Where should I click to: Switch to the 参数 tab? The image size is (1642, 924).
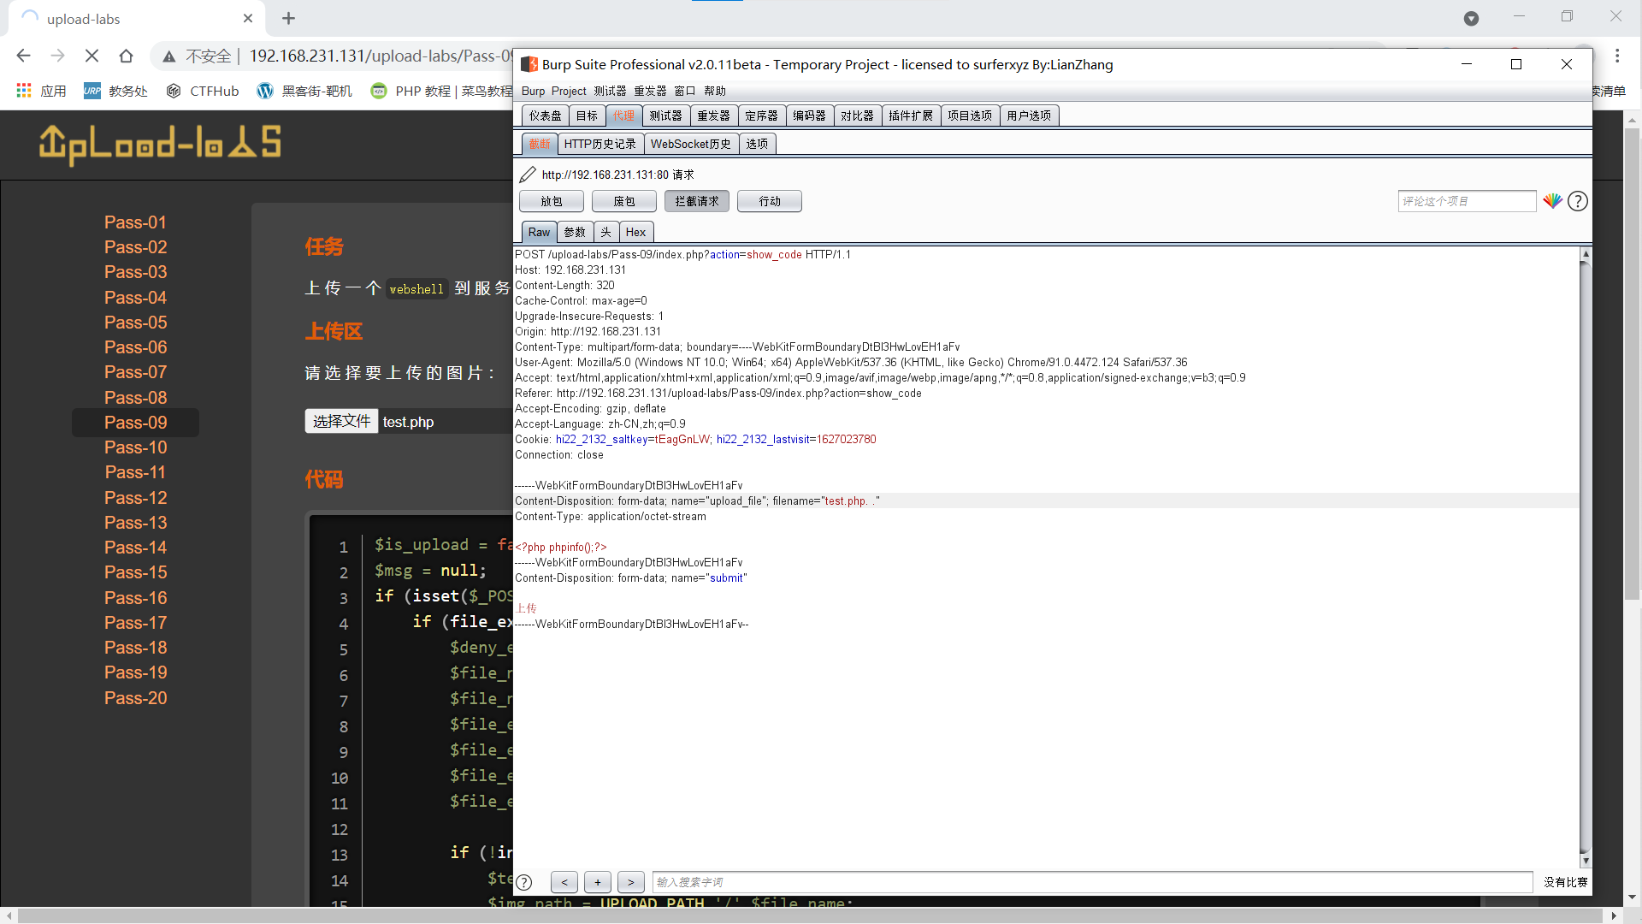[x=575, y=232]
